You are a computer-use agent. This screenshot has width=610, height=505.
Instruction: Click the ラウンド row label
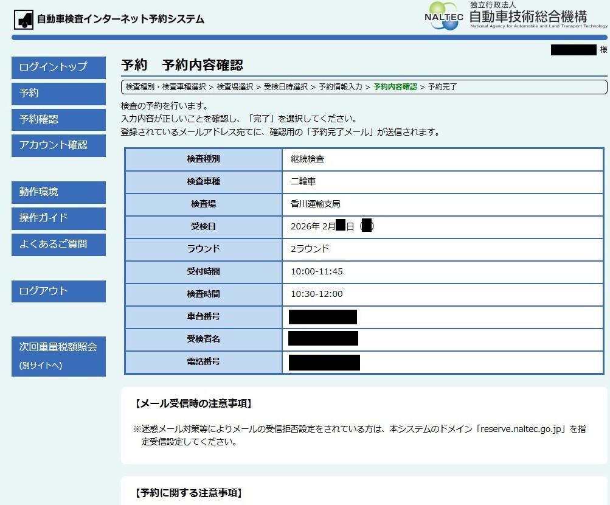click(204, 249)
